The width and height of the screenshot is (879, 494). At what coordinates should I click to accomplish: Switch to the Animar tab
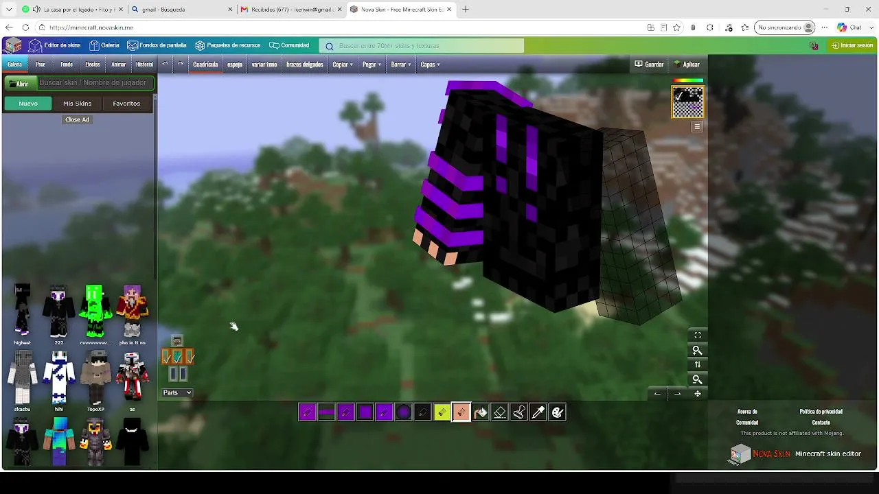coord(119,64)
